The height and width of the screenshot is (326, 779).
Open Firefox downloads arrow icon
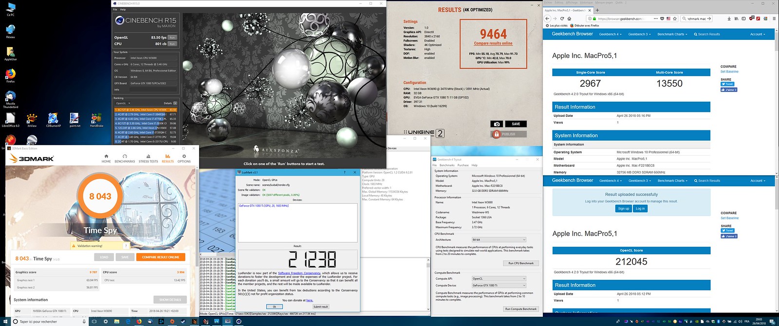click(x=729, y=18)
